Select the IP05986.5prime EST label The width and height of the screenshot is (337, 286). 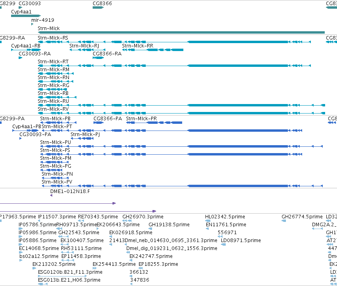pyautogui.click(x=38, y=233)
